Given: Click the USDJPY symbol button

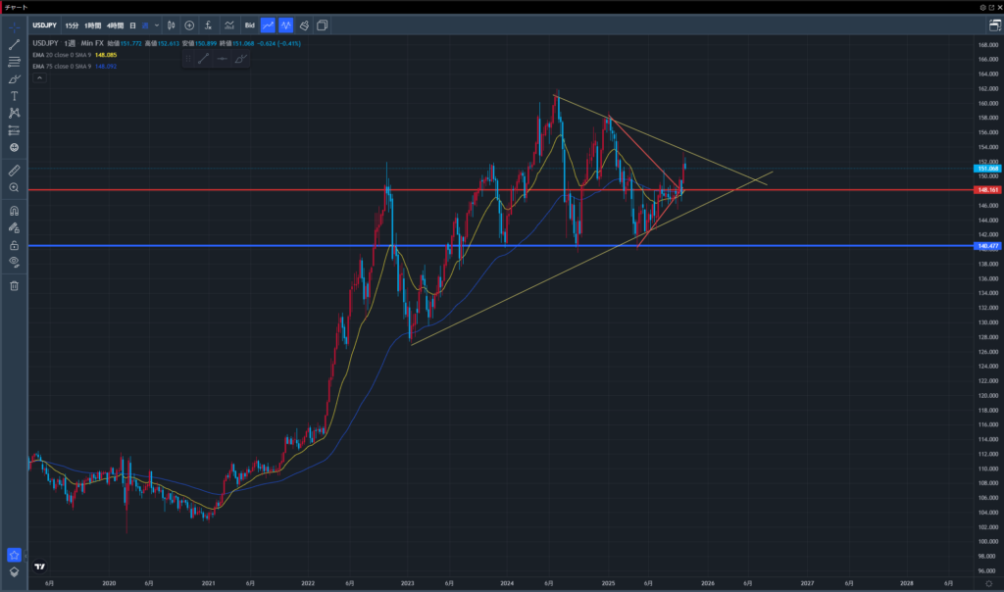Looking at the screenshot, I should click(44, 25).
